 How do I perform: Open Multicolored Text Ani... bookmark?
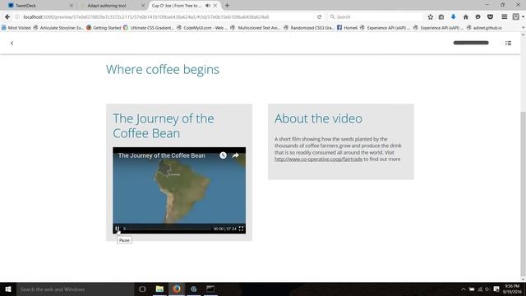(x=256, y=28)
